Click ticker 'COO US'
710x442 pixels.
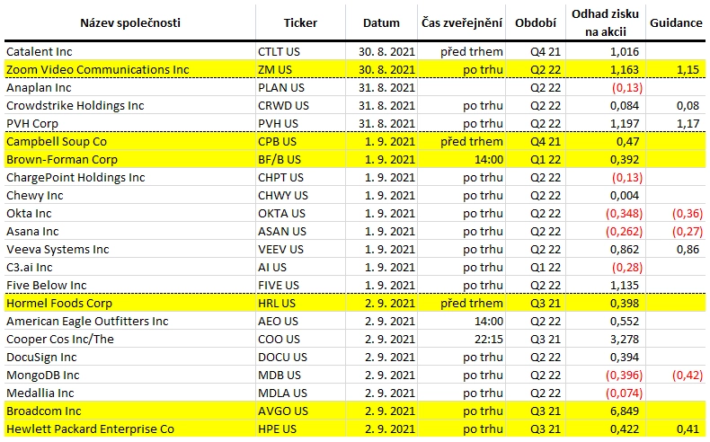pos(279,340)
